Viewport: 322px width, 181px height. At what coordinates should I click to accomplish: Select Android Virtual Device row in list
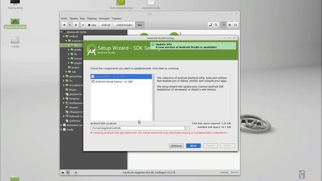point(121,81)
